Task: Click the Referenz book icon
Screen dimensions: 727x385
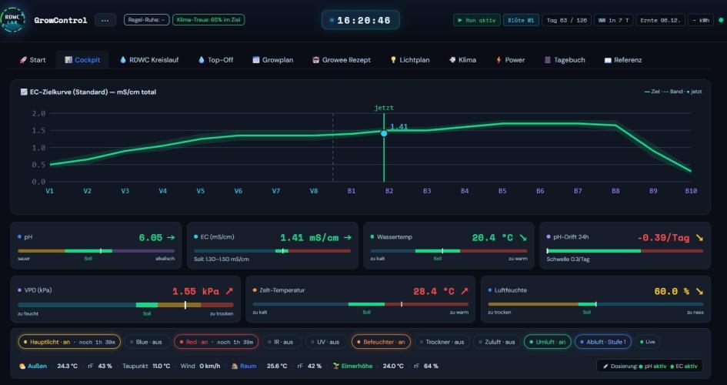Action: click(608, 60)
